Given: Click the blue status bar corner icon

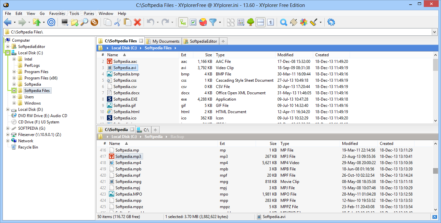Looking at the screenshot, I should point(435,217).
